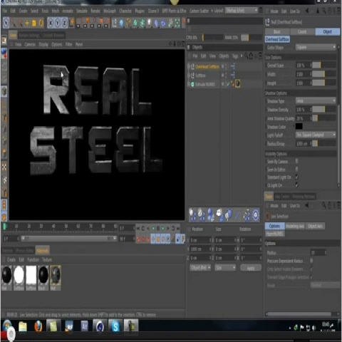Image resolution: width=342 pixels, height=342 pixels.
Task: Click the material tag on Extrude NURBS
Action: 237,83
